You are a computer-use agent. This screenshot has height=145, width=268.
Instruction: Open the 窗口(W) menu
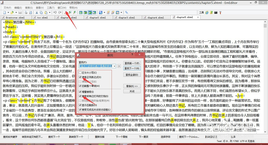[x=62, y=8]
